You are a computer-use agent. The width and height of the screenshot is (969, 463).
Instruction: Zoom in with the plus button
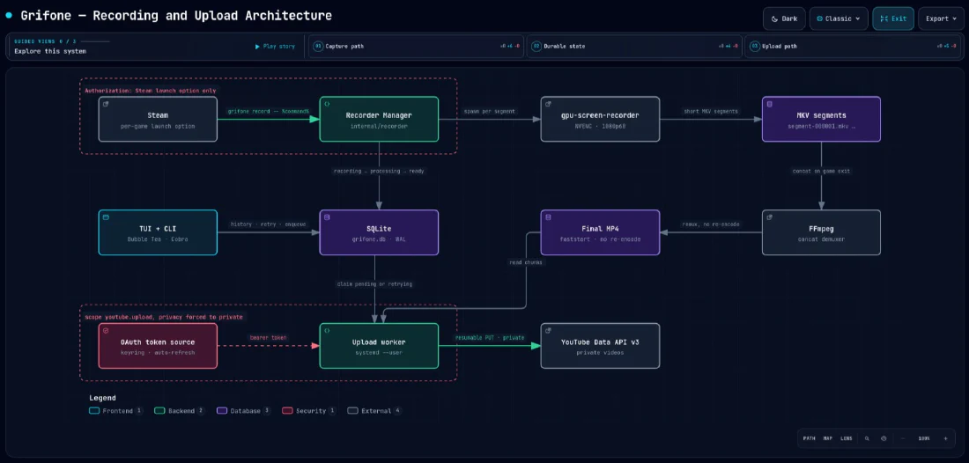(945, 438)
